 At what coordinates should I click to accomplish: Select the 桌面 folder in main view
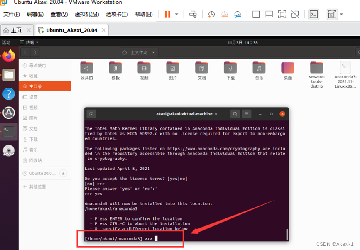tap(288, 71)
